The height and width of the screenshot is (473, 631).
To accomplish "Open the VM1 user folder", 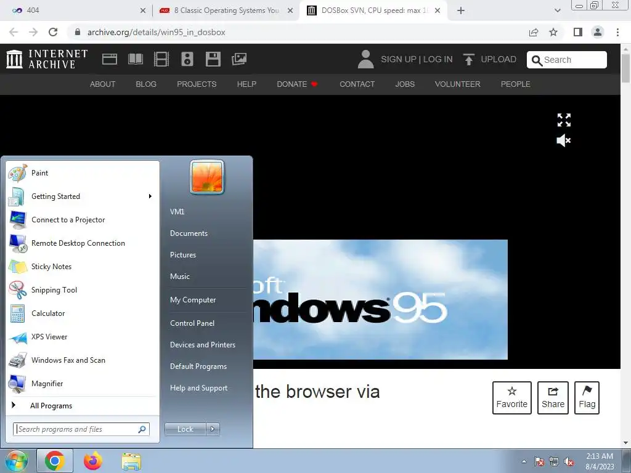I will pos(177,212).
